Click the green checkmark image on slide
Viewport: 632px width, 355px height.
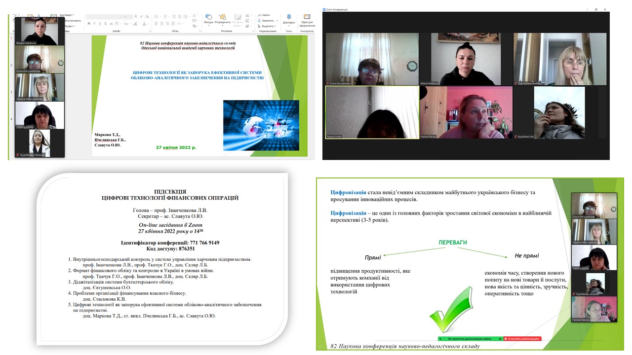click(451, 309)
